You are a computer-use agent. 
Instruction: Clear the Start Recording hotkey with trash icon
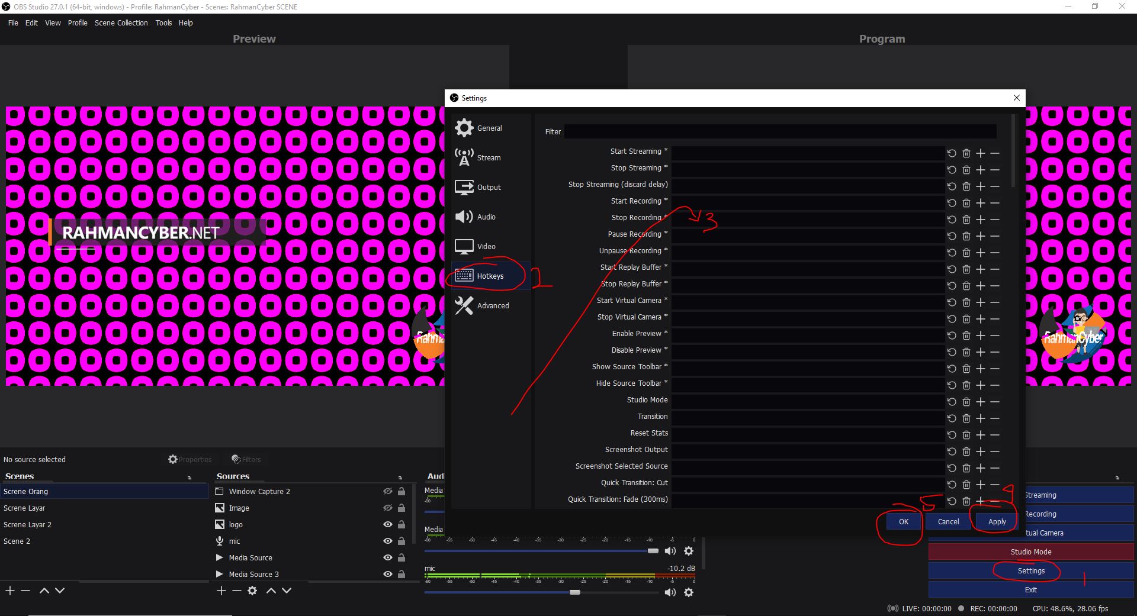(x=966, y=203)
